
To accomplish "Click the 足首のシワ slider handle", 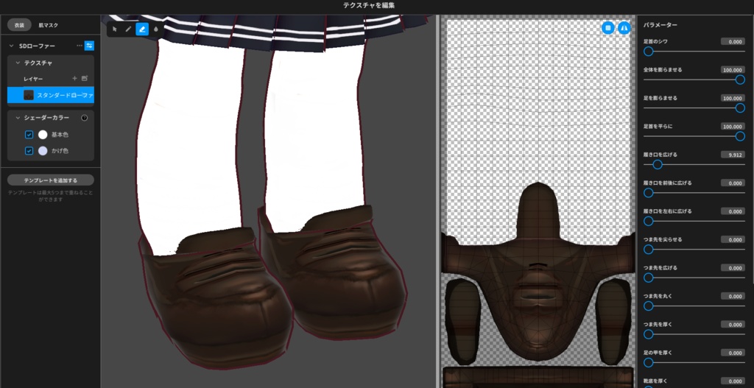I will click(x=648, y=52).
